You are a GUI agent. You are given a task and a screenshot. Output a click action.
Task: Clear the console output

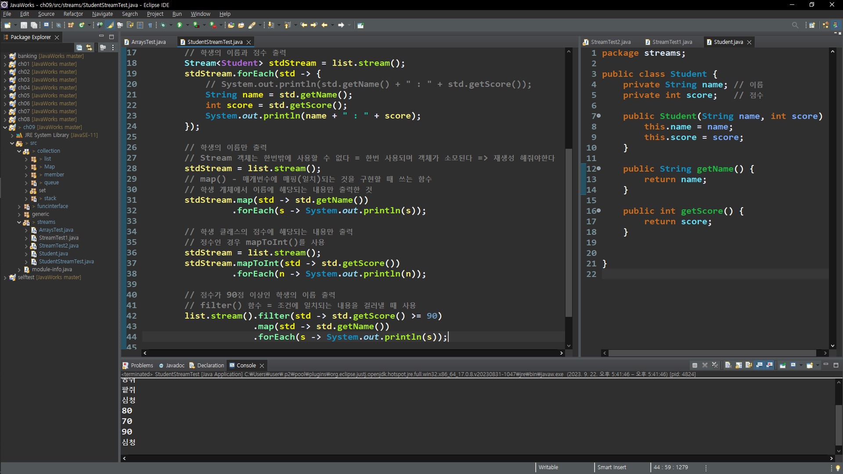pos(728,365)
